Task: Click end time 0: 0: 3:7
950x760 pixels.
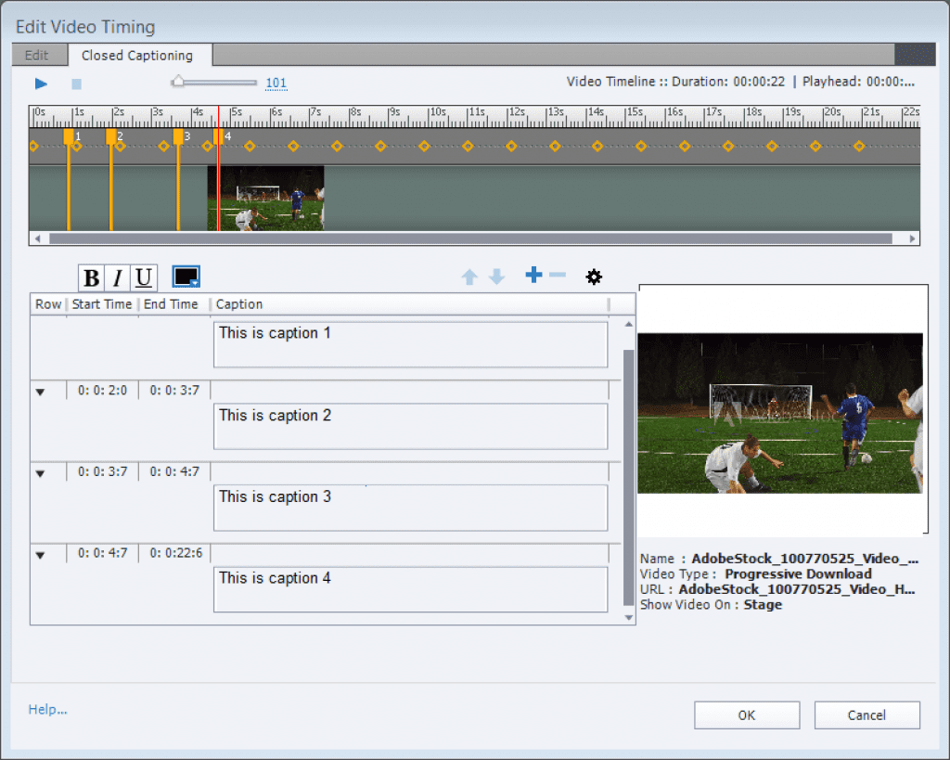Action: pos(174,391)
